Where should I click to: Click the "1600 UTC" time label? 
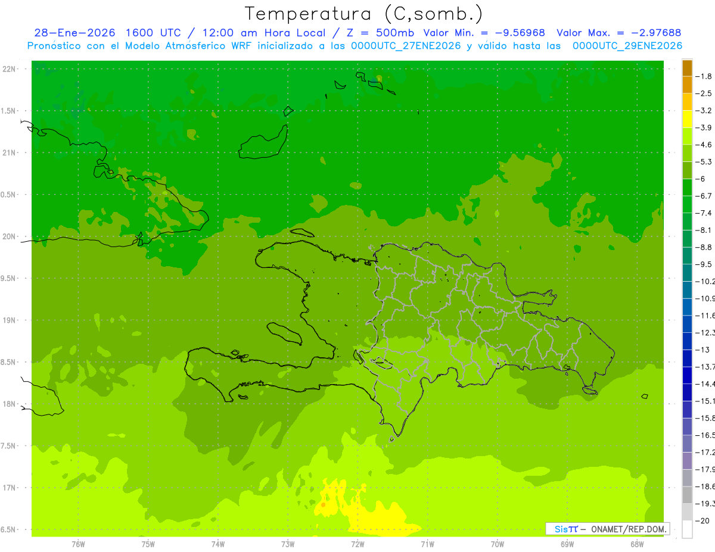tap(155, 33)
